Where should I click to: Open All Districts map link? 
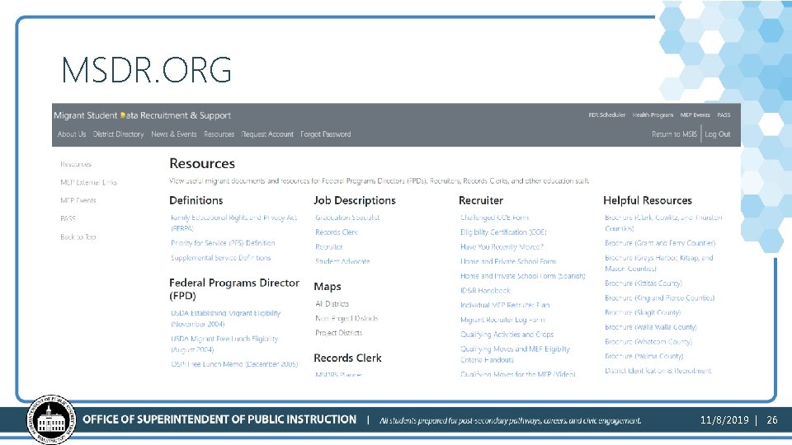click(x=332, y=304)
